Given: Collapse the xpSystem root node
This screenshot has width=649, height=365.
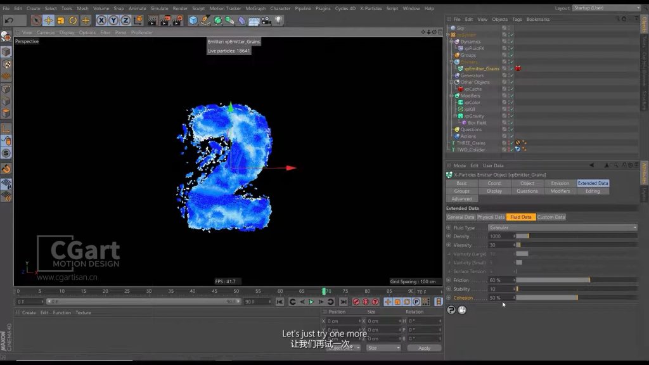Looking at the screenshot, I should point(448,35).
